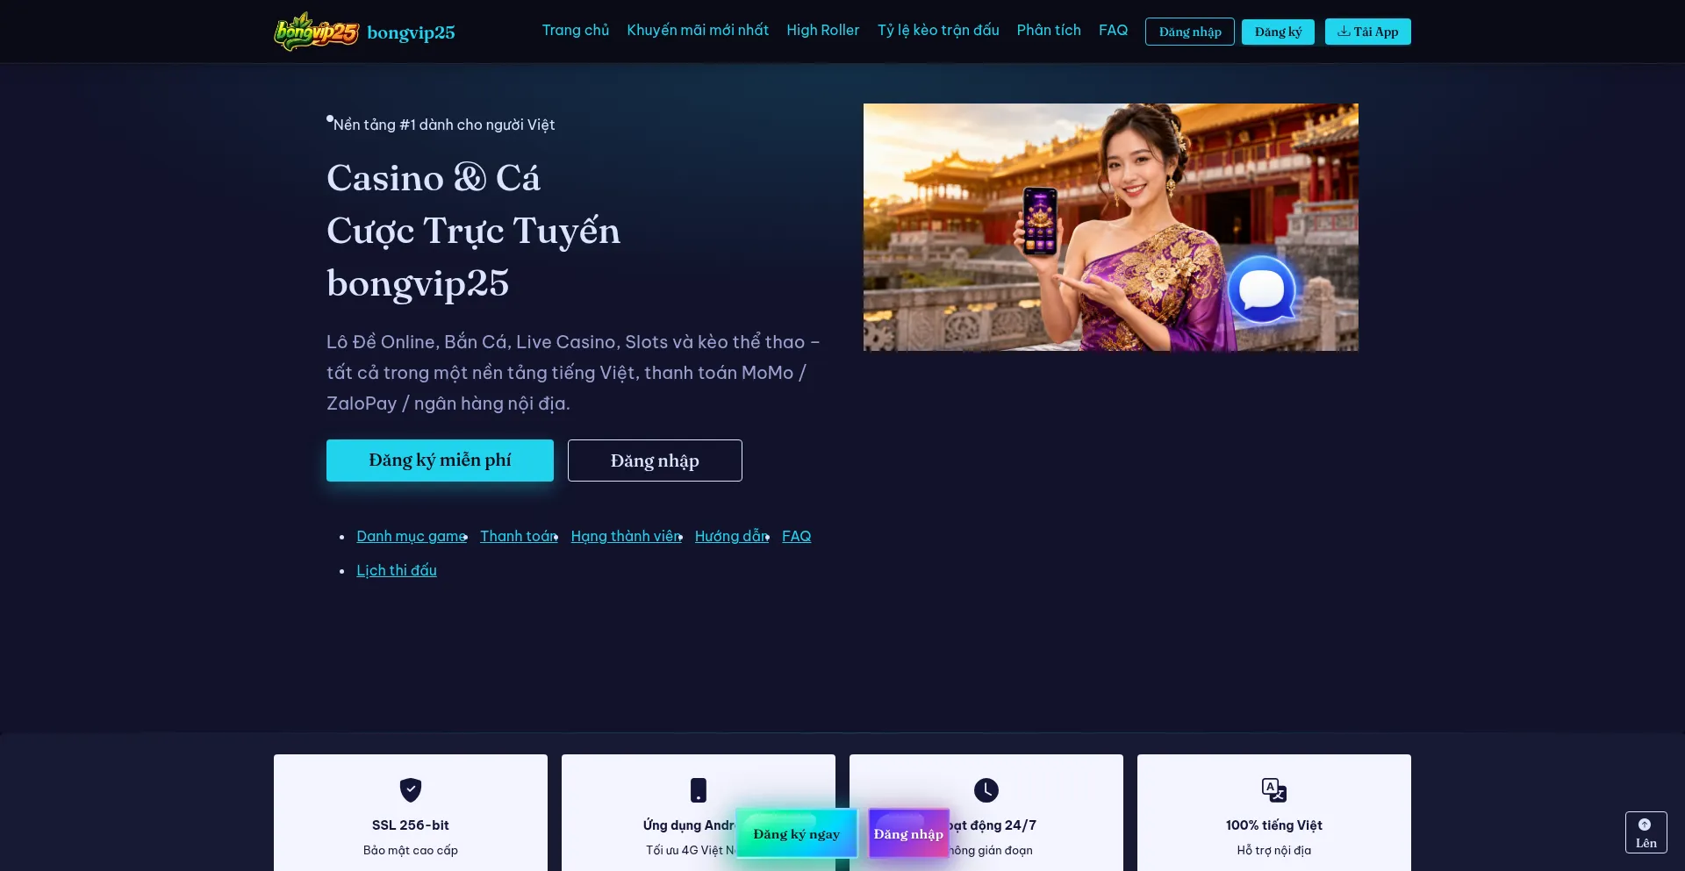The width and height of the screenshot is (1685, 871).
Task: Open Hướng dẫn link
Action: [732, 536]
